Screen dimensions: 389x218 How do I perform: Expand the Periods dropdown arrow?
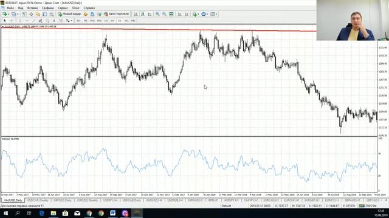click(x=207, y=14)
